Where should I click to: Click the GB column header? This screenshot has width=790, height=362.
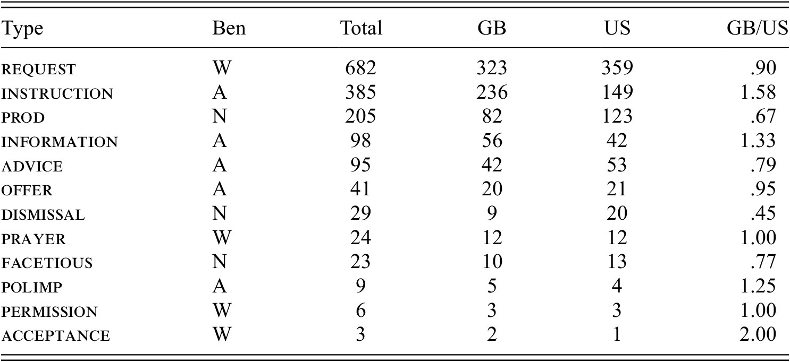(x=492, y=28)
